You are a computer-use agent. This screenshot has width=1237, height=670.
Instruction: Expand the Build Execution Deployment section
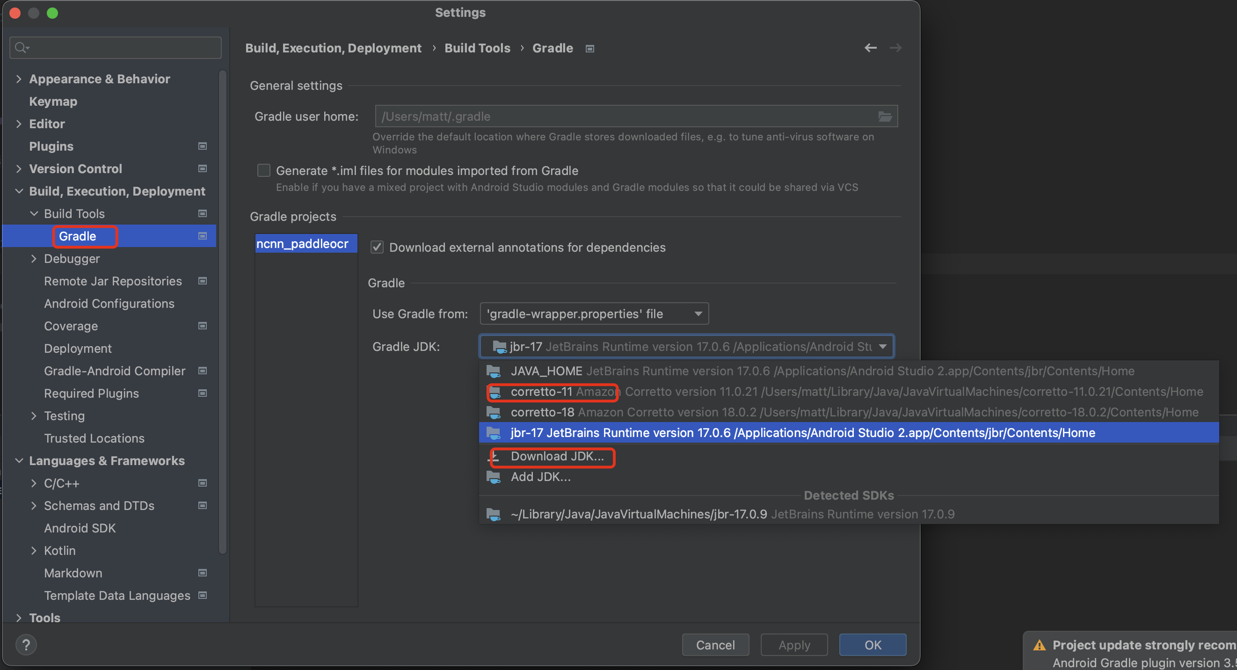coord(18,190)
